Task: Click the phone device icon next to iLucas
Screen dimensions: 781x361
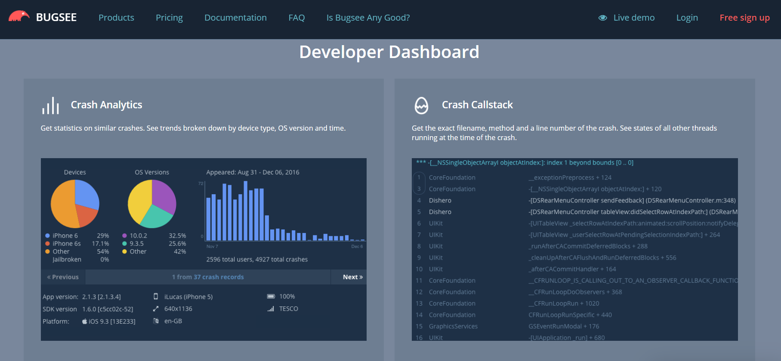Action: [156, 297]
